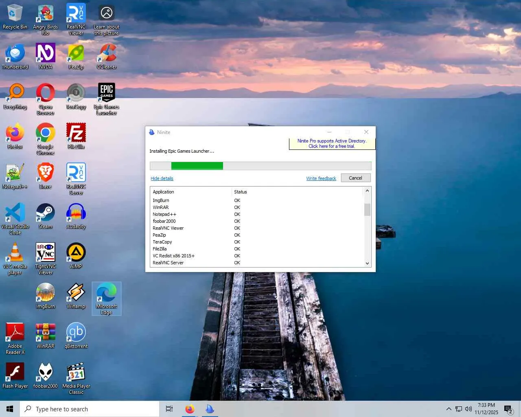521x417 pixels.
Task: Select the Notepad++ desktop icon
Action: [15, 176]
